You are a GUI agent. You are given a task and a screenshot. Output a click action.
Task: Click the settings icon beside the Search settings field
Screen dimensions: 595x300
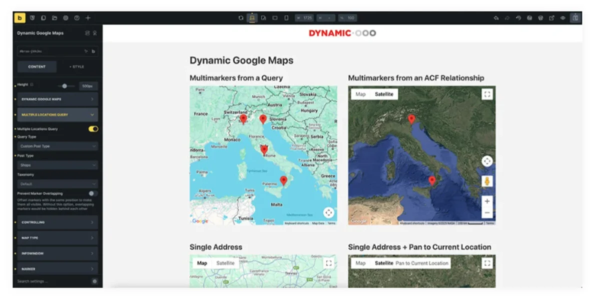[x=95, y=281]
